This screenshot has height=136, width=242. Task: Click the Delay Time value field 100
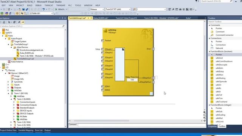point(132,80)
